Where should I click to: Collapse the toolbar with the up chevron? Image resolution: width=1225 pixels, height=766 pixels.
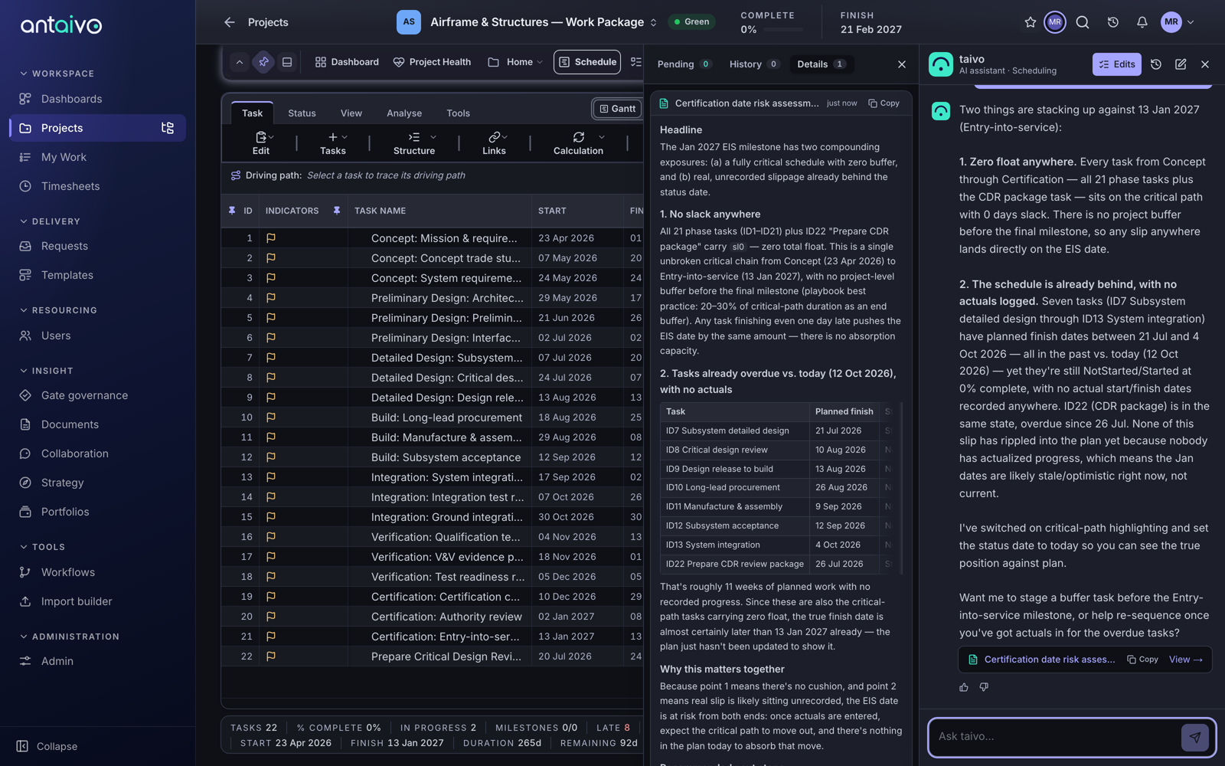coord(240,62)
